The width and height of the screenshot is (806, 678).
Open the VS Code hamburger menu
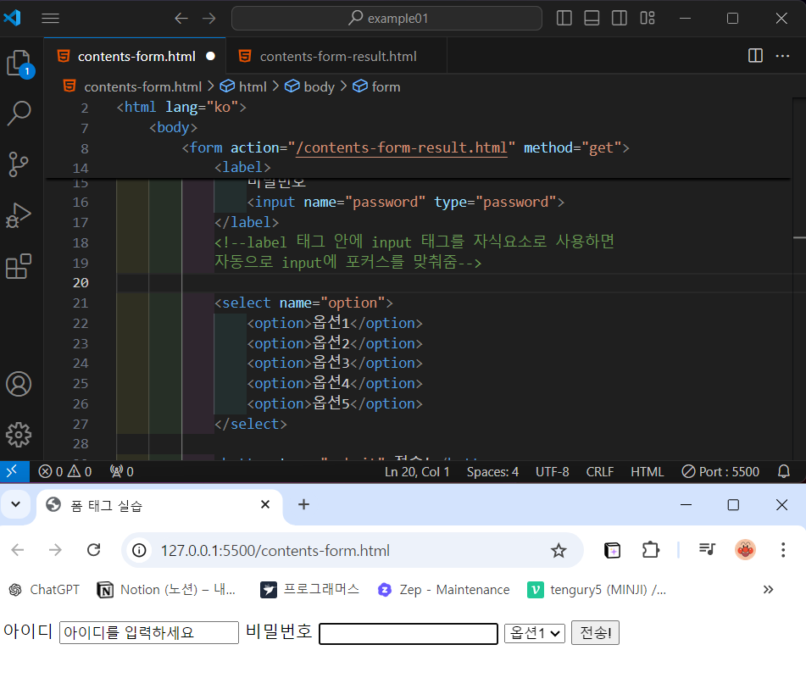click(50, 19)
